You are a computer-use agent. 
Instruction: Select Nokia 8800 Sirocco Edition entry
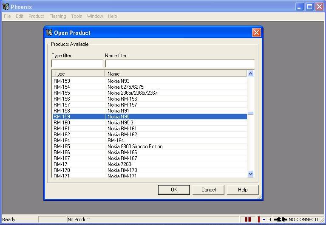[x=135, y=146]
